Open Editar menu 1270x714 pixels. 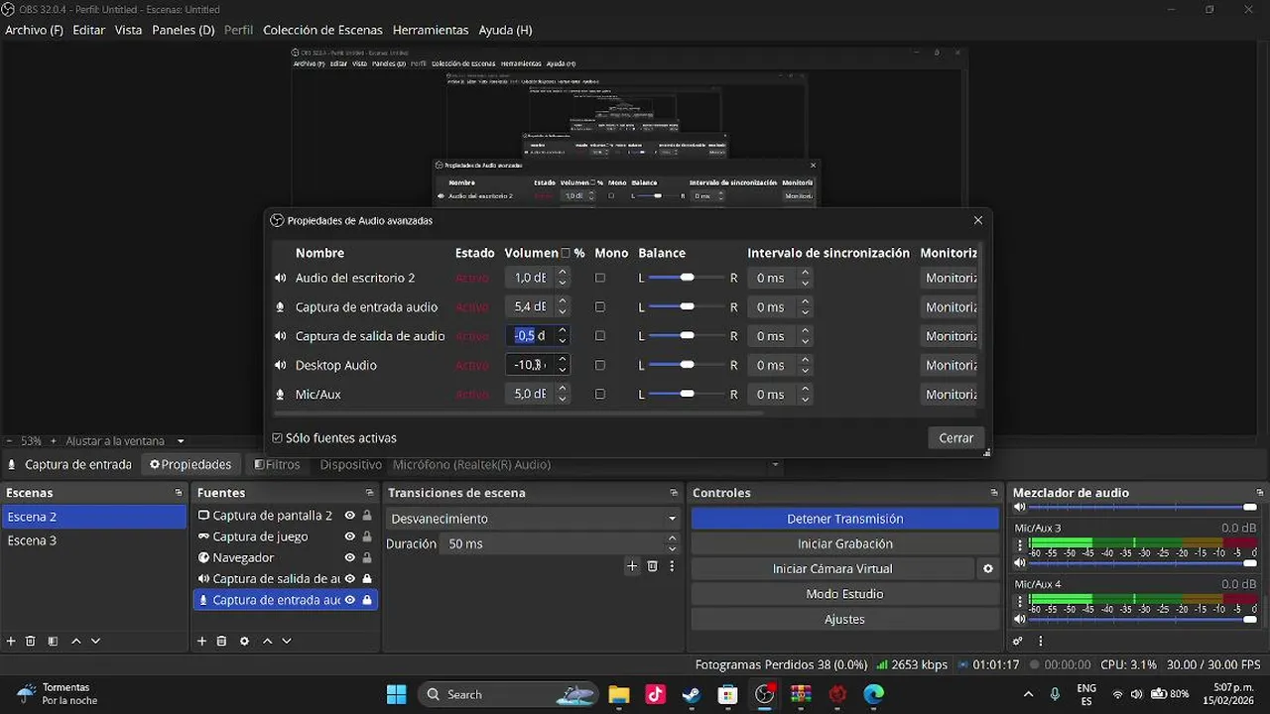88,30
